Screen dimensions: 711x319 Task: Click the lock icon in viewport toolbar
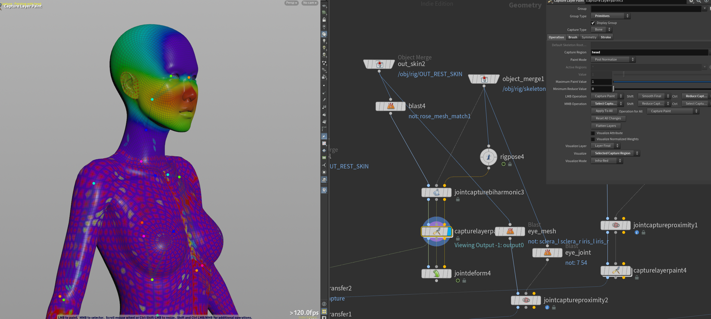(324, 20)
